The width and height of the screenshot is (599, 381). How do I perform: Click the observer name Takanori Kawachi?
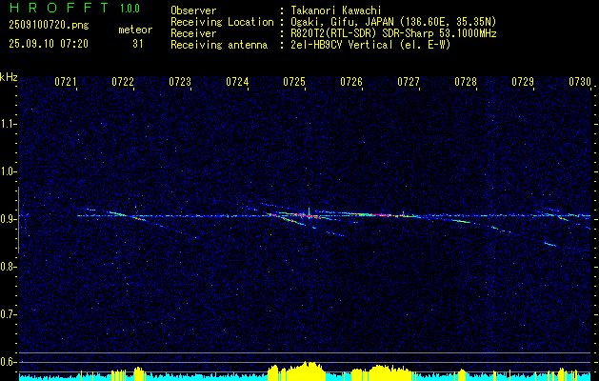(336, 10)
